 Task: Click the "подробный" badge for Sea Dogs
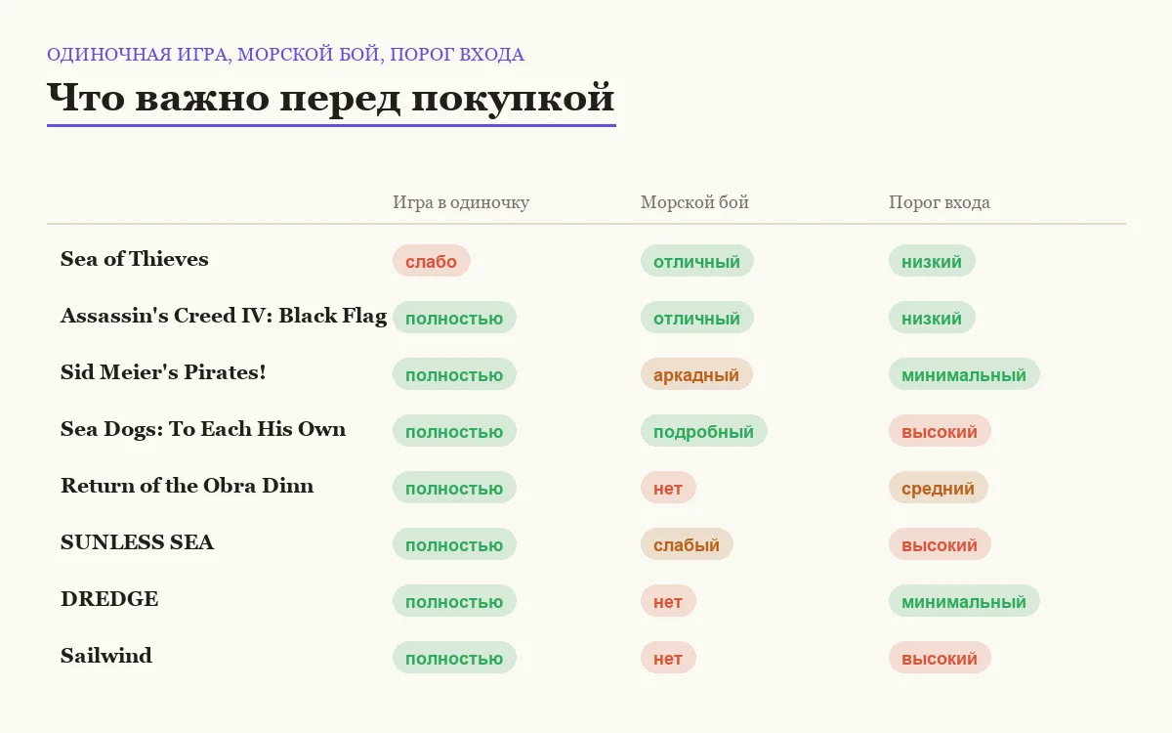(704, 431)
